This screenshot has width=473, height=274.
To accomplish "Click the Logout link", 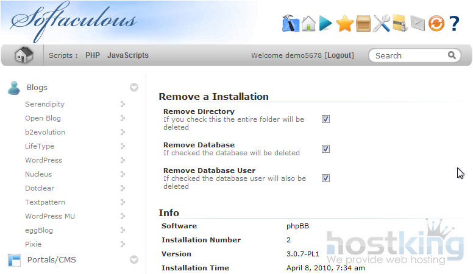I will [x=340, y=55].
